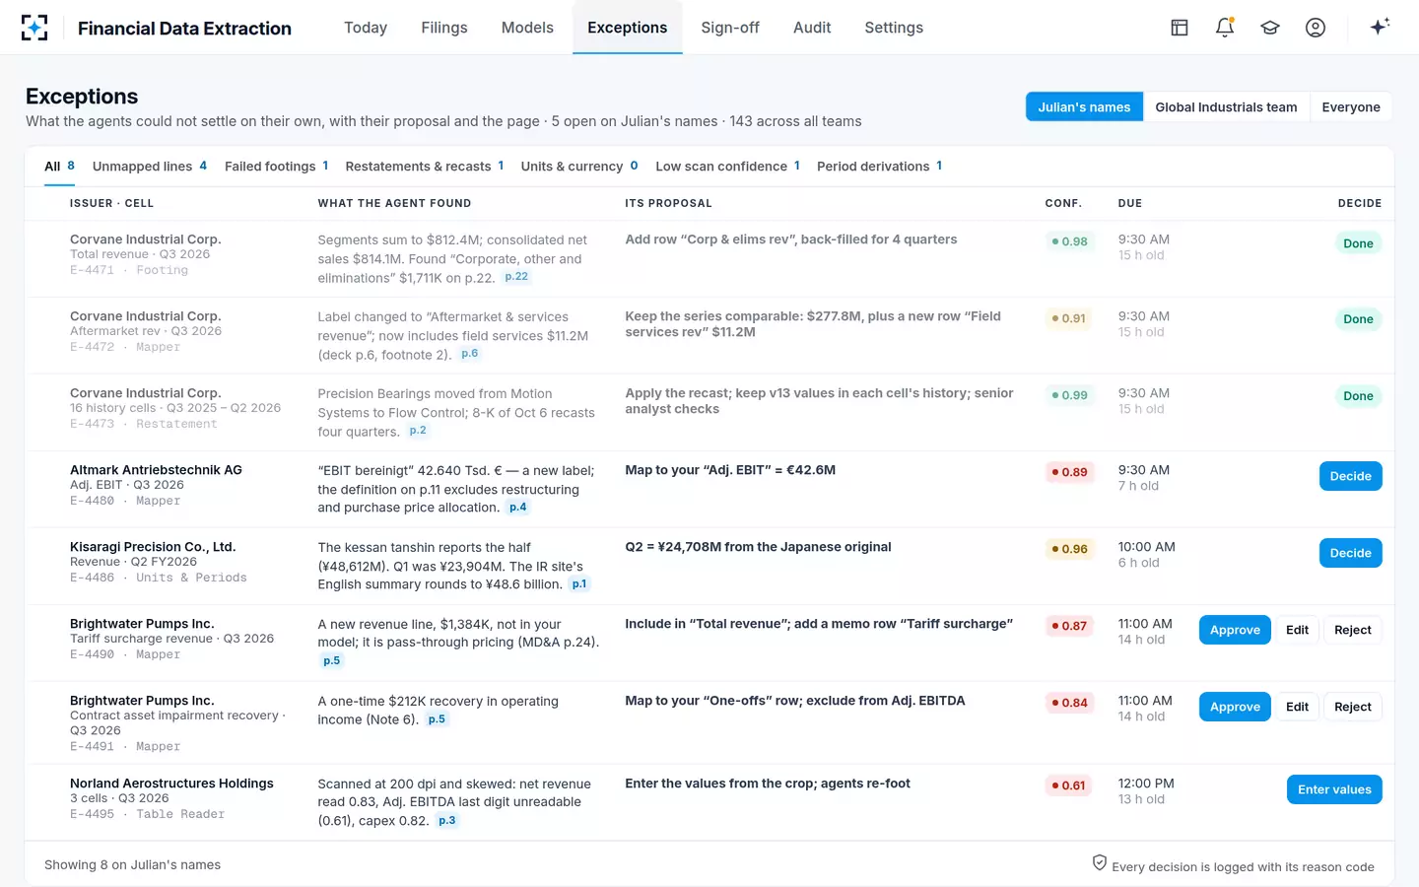Click the shield icon beside the logging note

point(1100,863)
